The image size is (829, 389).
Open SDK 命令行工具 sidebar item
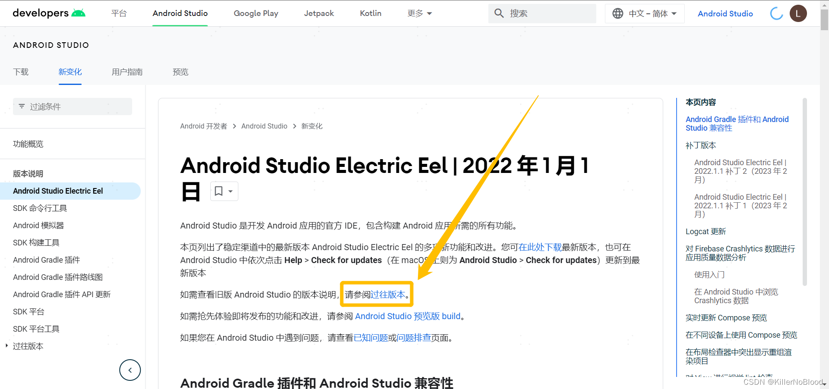click(x=40, y=208)
